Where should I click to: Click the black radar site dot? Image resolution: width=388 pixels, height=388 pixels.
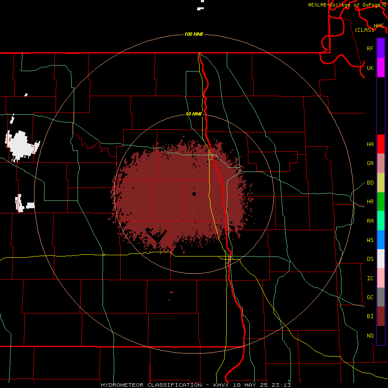coord(194,194)
